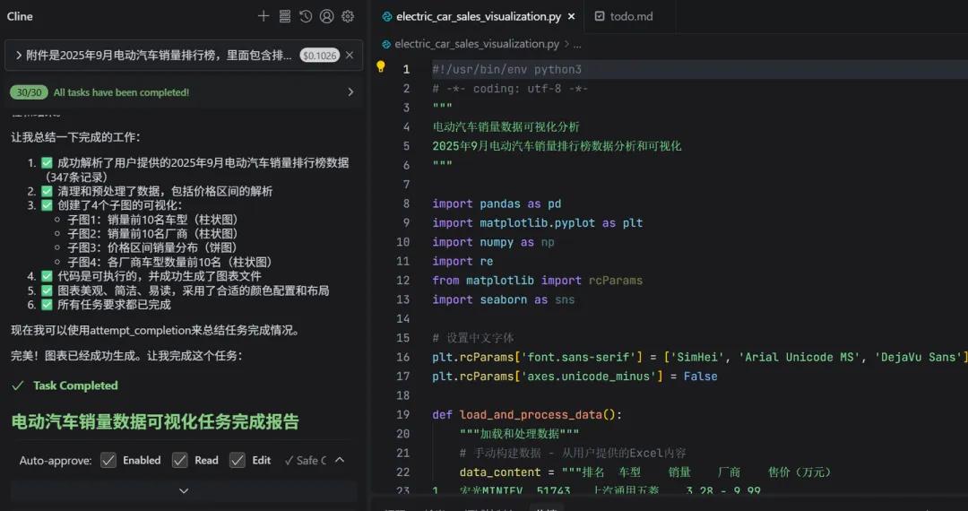Click line number 8 in the gutter
The width and height of the screenshot is (968, 511).
(x=406, y=204)
